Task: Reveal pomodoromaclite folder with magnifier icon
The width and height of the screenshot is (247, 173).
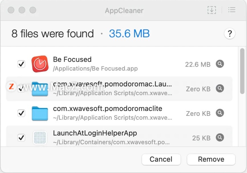Action: point(220,113)
